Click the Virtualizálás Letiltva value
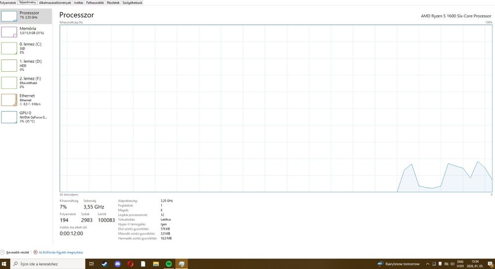Viewport: 495px width, 269px height. [165, 220]
